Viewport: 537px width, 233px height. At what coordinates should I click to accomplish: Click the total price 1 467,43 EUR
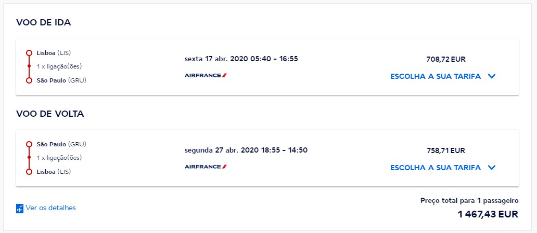(x=488, y=214)
